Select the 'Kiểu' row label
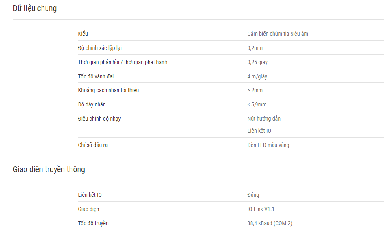Screen dimensions: 384x233 (83, 34)
